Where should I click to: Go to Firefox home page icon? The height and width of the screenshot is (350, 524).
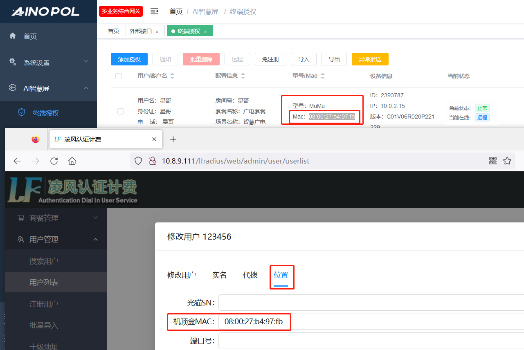(72, 161)
